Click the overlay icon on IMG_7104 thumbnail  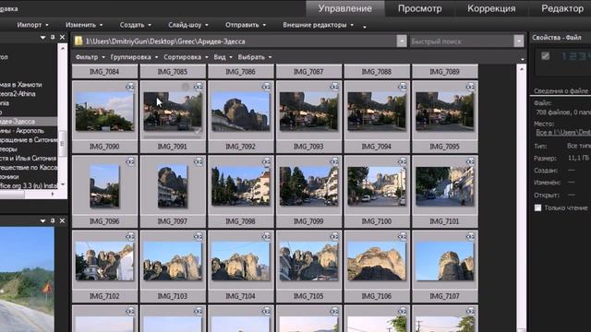(266, 237)
